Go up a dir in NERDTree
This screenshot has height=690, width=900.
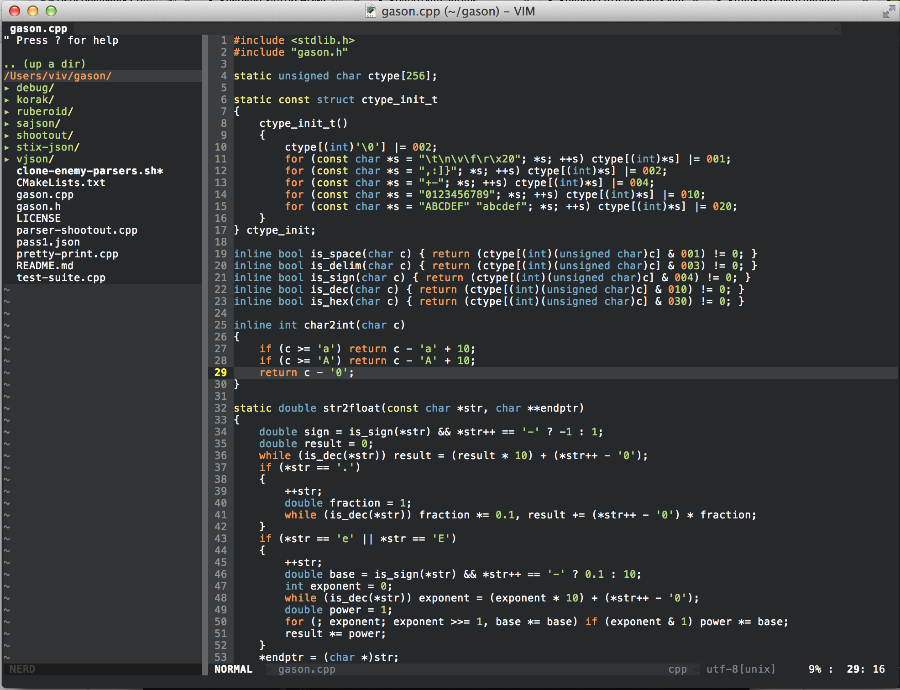(45, 64)
